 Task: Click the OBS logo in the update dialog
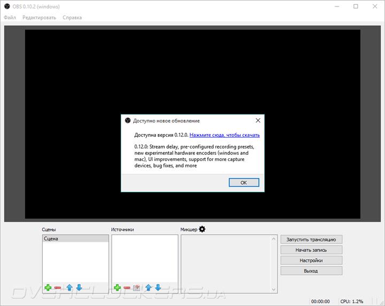coord(128,120)
